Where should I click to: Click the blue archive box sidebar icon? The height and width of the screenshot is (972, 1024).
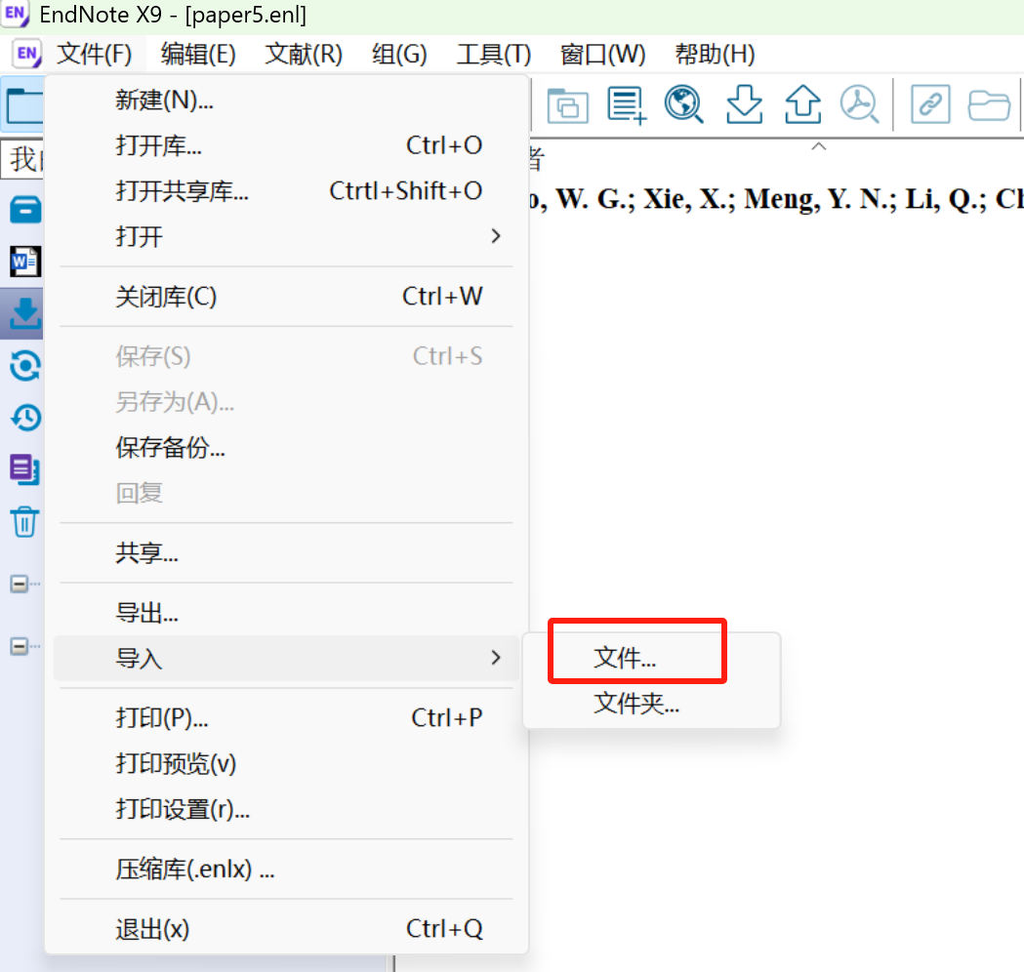[25, 210]
